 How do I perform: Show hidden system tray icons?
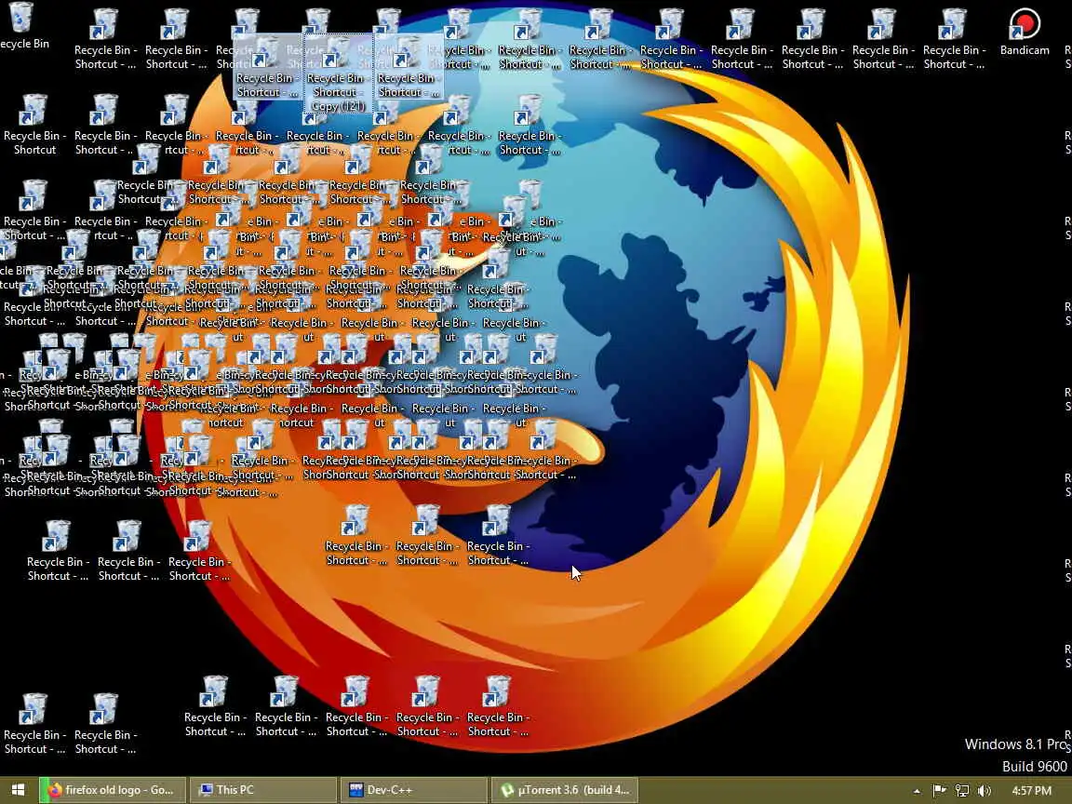click(x=917, y=791)
